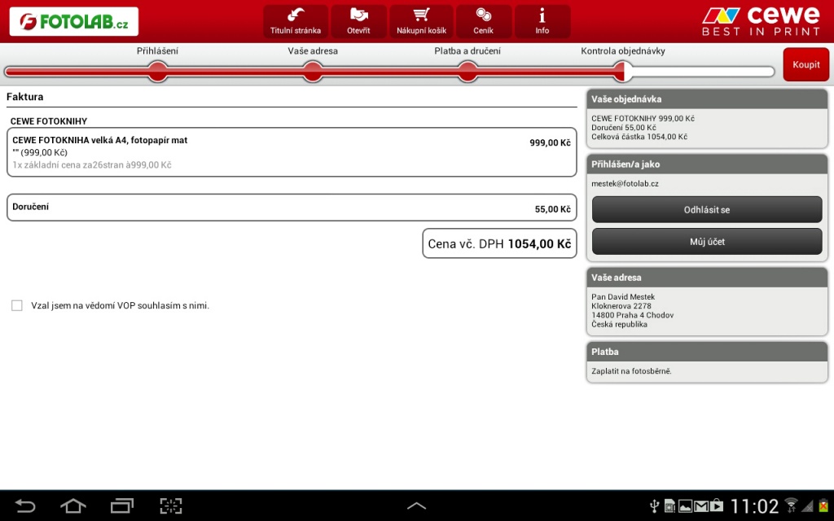Tap the gallery image notification icon
This screenshot has width=834, height=521.
685,506
